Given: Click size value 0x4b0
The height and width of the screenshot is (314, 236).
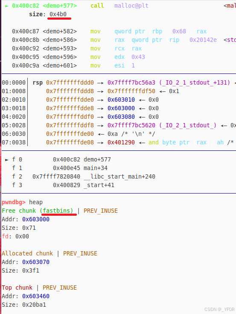Looking at the screenshot, I should point(58,14).
